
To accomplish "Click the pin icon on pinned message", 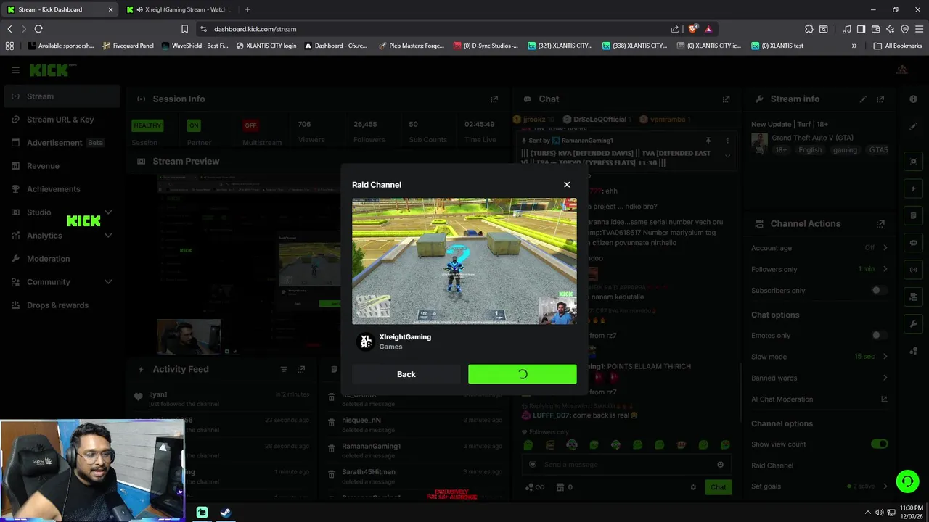I will point(708,141).
